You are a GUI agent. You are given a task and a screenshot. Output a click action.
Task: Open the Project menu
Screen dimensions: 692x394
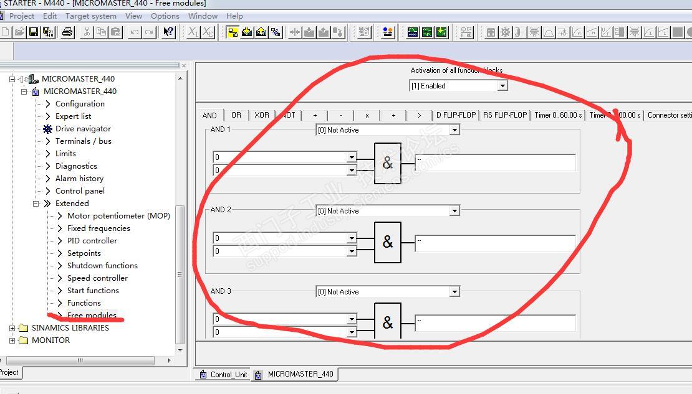coord(22,16)
